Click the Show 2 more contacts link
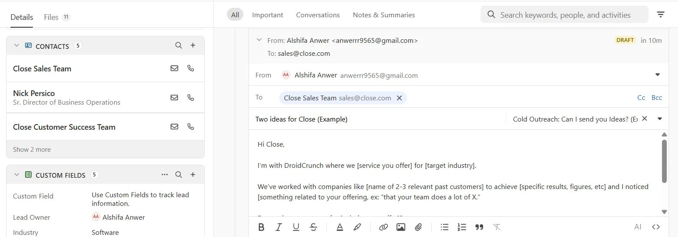This screenshot has height=237, width=678. (32, 150)
